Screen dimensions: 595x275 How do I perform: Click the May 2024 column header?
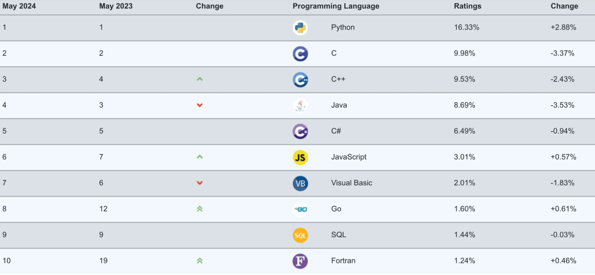click(19, 6)
